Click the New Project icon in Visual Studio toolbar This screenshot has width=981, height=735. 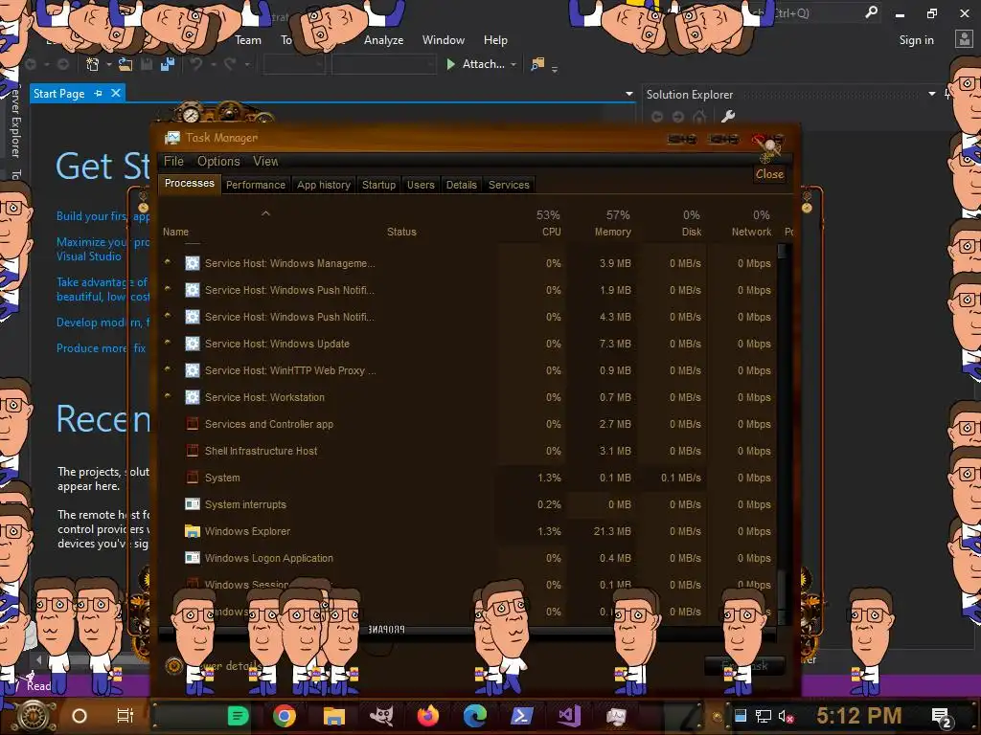(93, 64)
